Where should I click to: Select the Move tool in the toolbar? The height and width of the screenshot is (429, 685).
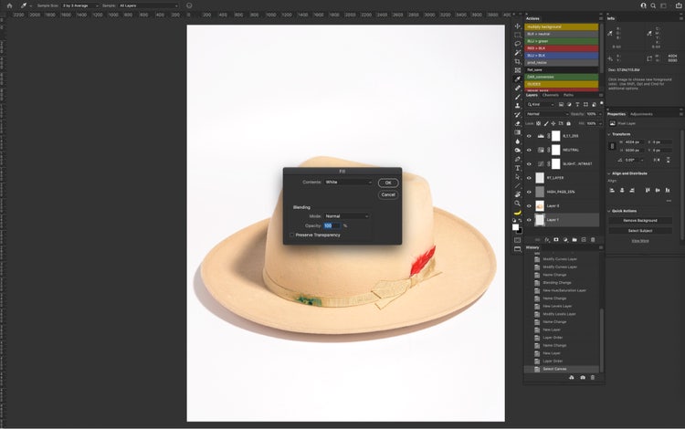[518, 26]
